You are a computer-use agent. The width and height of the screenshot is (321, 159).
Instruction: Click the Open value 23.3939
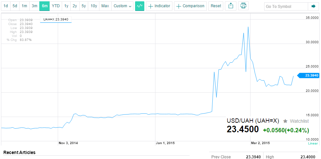click(x=26, y=20)
